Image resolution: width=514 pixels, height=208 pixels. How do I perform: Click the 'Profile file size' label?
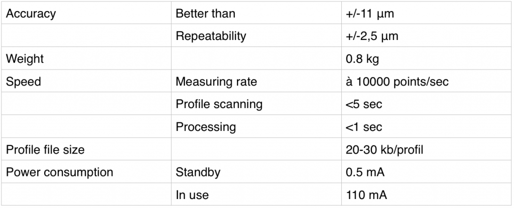pyautogui.click(x=45, y=149)
